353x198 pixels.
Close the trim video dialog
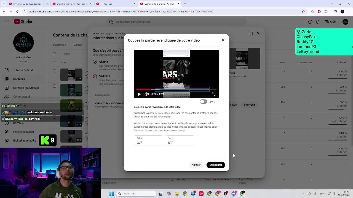pyautogui.click(x=223, y=40)
